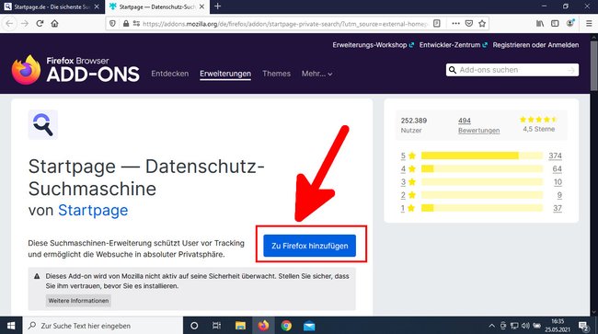Screen dimensions: 598x334
Task: Open a new tab with plus button
Action: [x=218, y=6]
